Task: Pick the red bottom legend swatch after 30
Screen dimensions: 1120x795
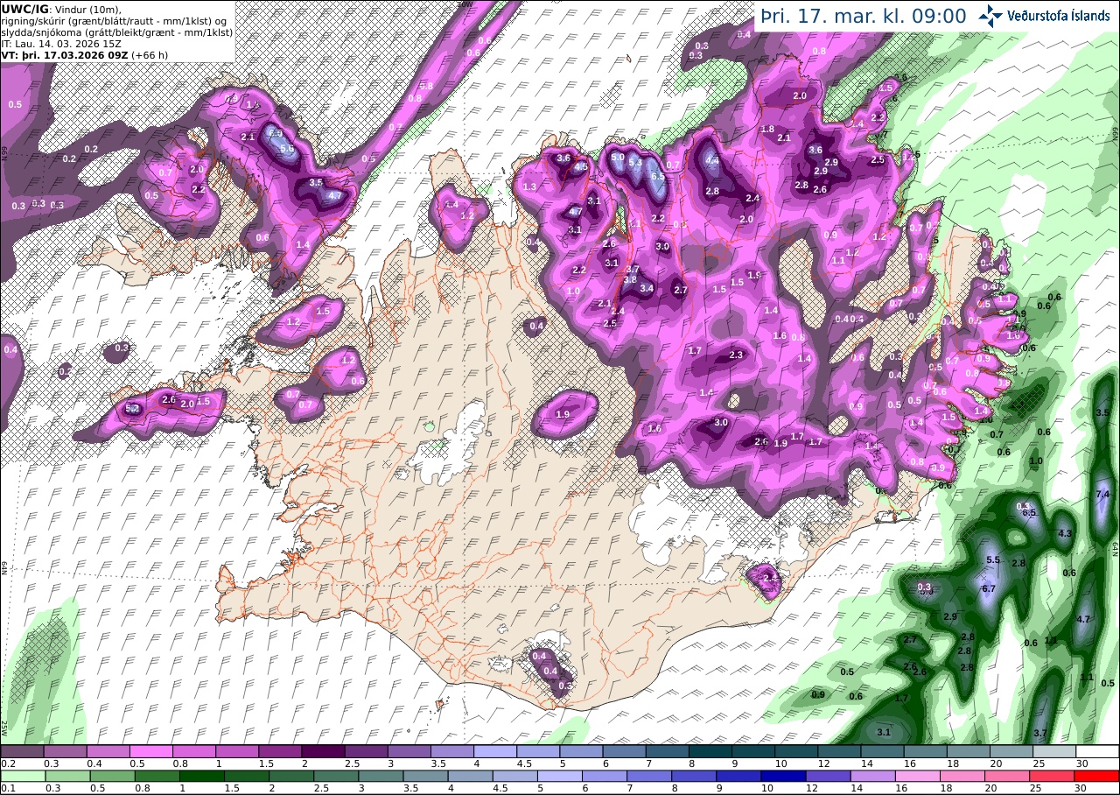Action: [1097, 776]
